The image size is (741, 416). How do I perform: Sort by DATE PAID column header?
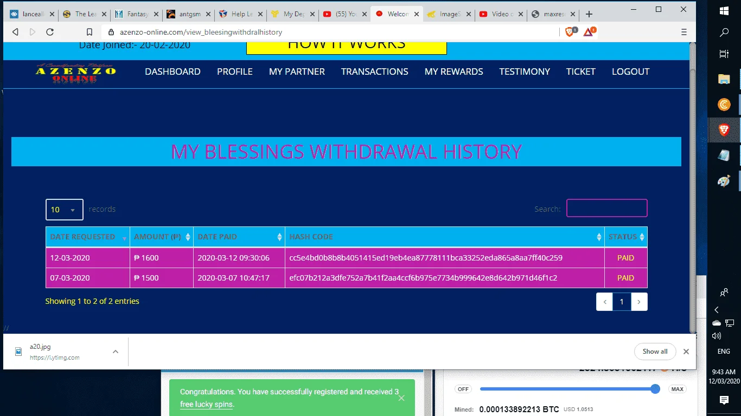coord(239,237)
